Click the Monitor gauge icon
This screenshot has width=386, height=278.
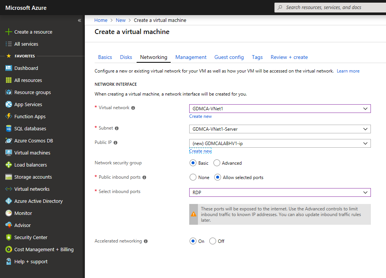coord(9,213)
